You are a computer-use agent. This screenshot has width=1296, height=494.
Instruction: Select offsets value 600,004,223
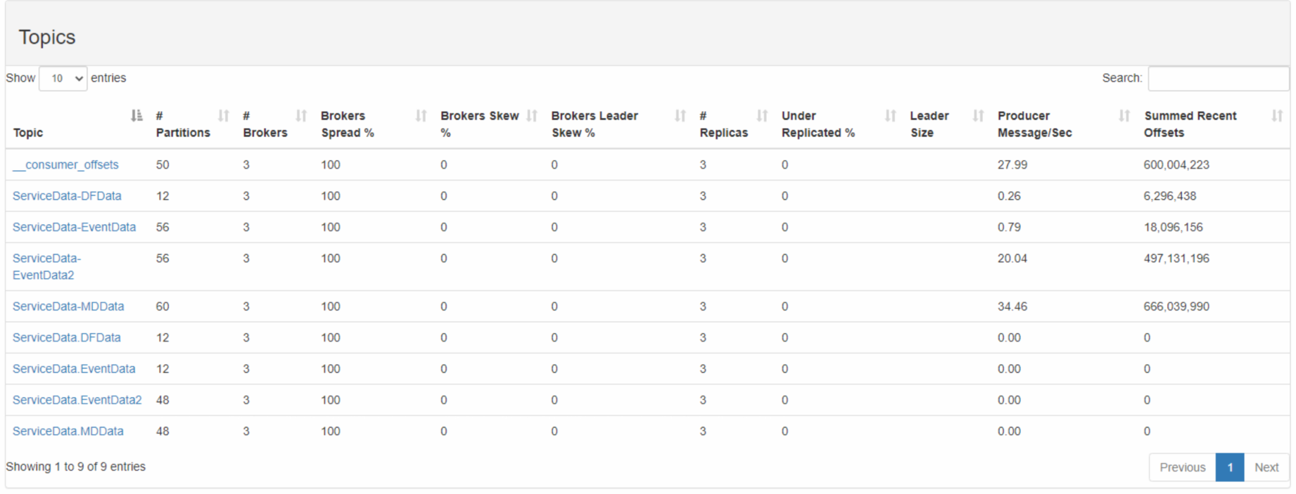tap(1176, 165)
